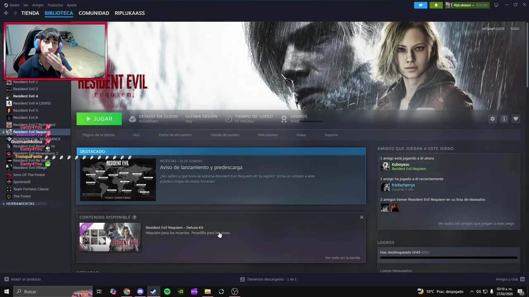Image resolution: width=529 pixels, height=297 pixels.
Task: Open the launch map news thumbnail
Action: point(118,180)
